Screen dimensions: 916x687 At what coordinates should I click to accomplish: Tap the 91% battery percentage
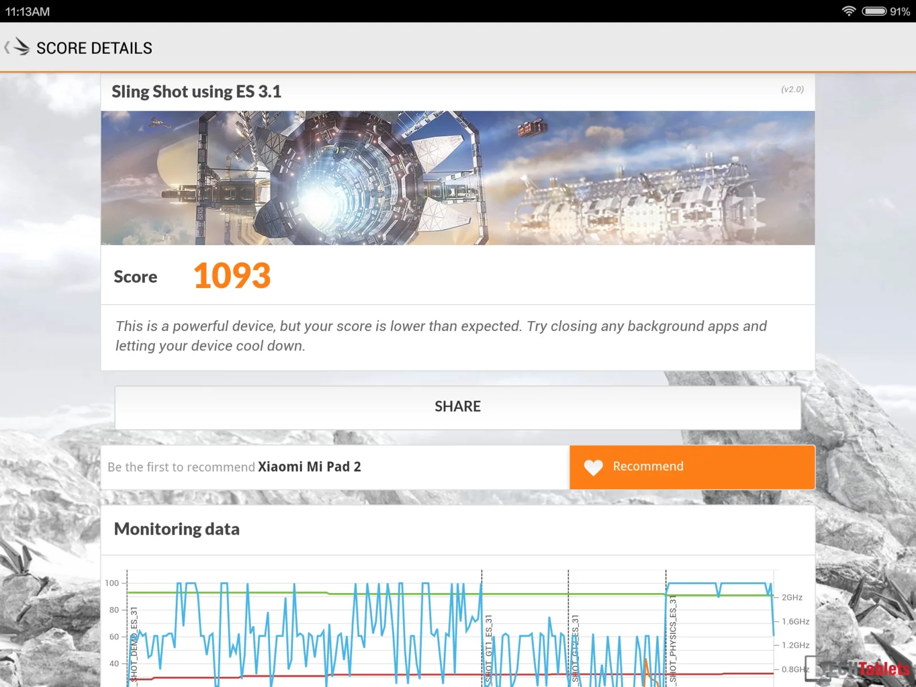(x=900, y=11)
